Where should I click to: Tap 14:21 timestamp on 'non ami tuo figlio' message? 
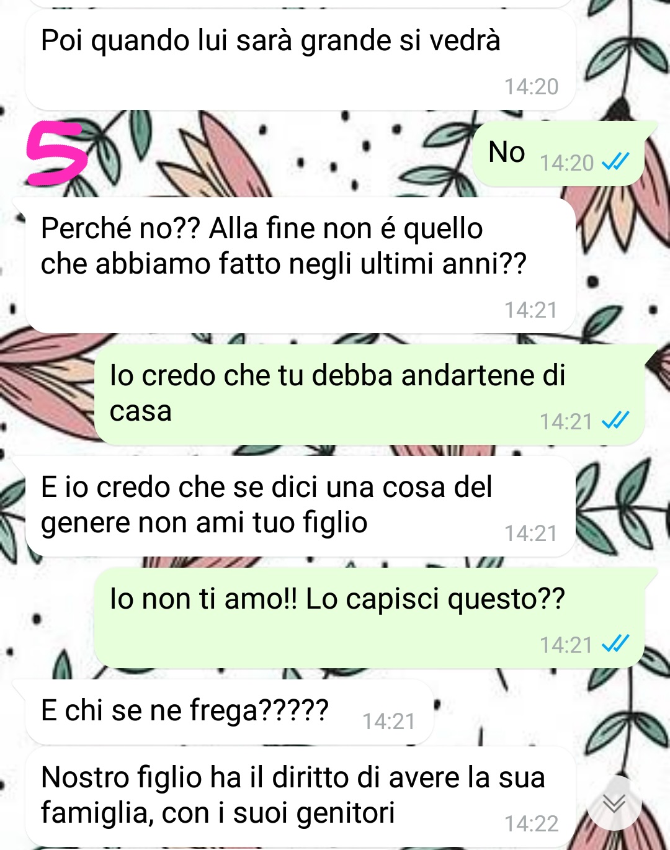pos(531,533)
